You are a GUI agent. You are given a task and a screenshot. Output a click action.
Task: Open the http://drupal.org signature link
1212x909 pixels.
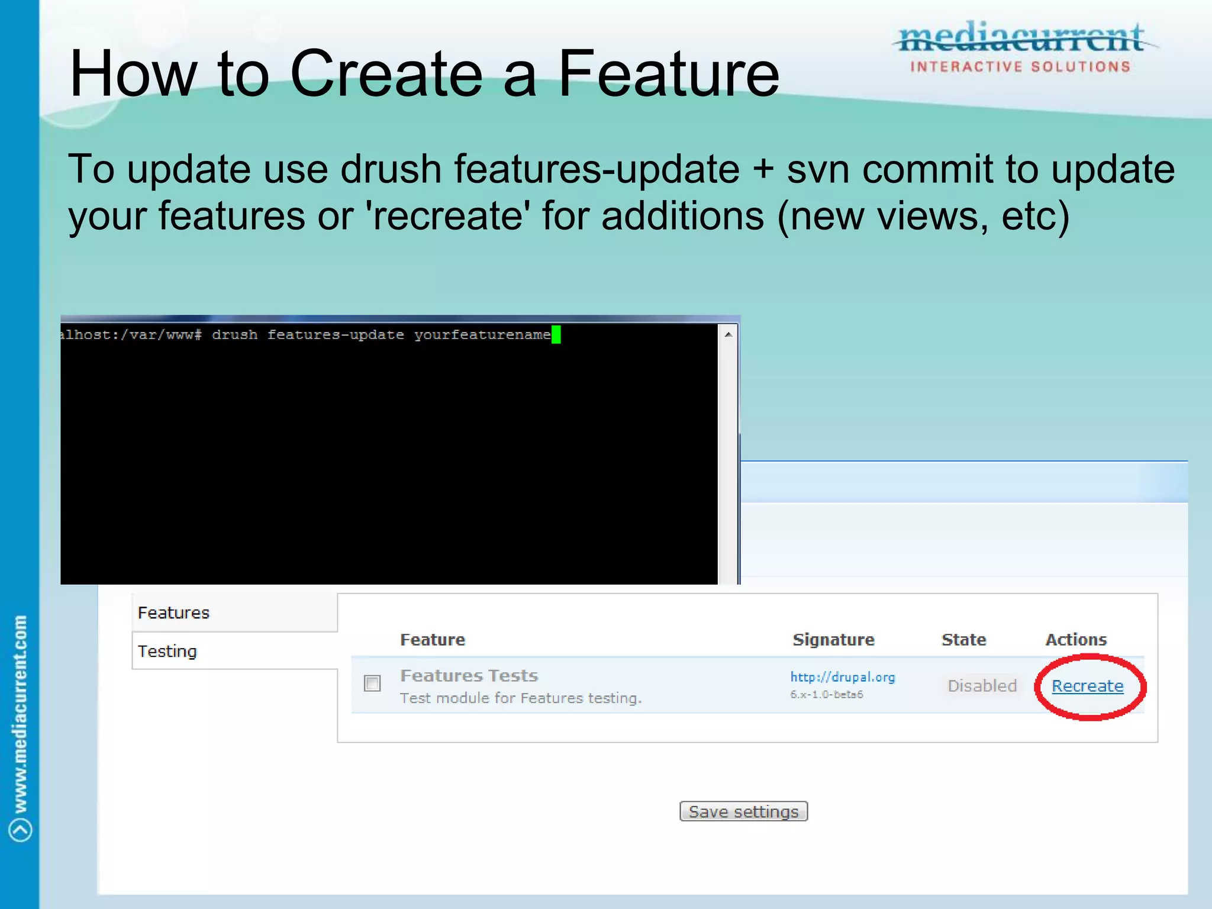point(843,677)
